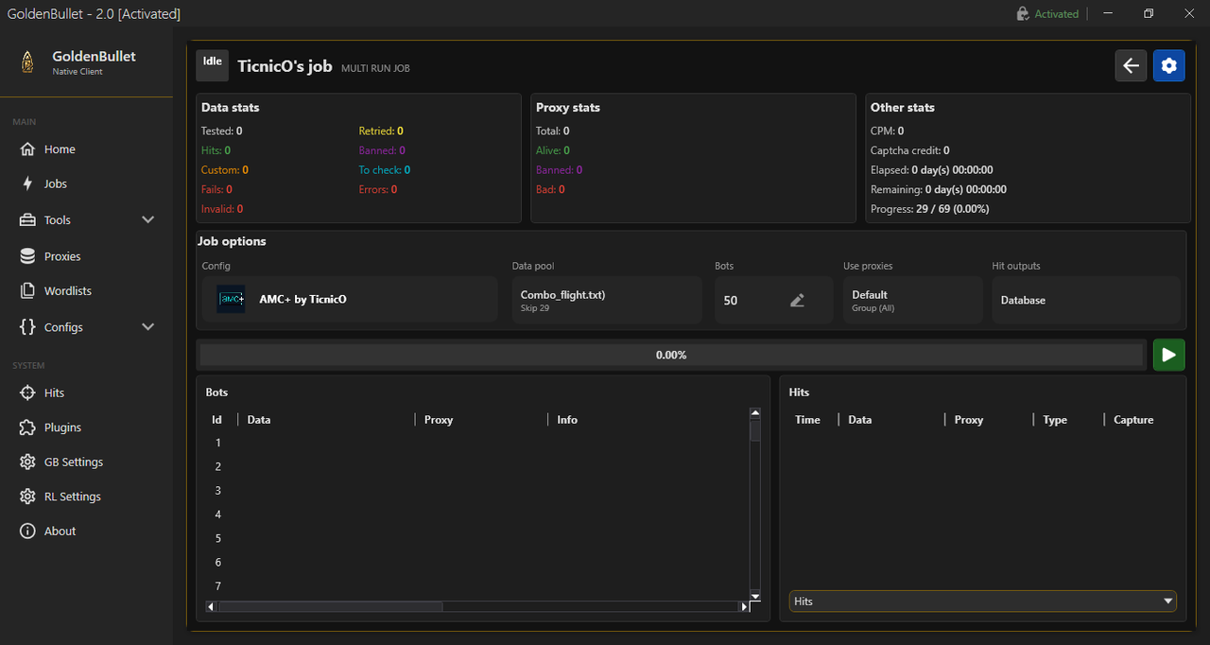The image size is (1210, 645).
Task: Click the Hits table Time column header
Action: click(808, 420)
